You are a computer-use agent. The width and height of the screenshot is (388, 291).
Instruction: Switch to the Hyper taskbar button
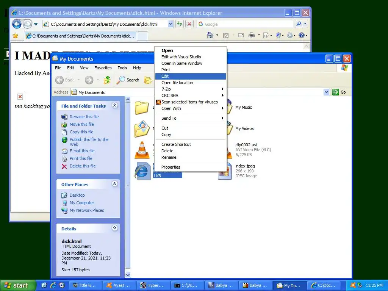coord(153,285)
